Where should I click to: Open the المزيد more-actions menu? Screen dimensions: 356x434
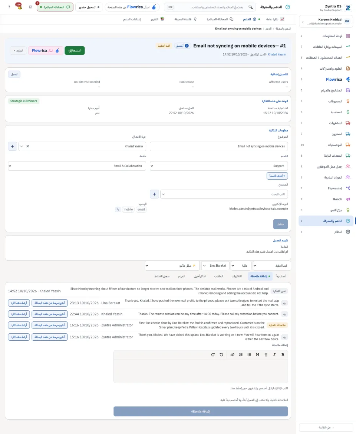coord(19,51)
